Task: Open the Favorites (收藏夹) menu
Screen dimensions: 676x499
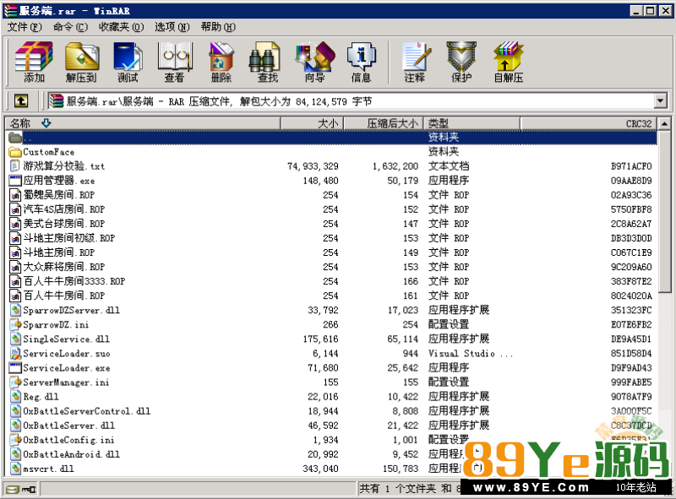Action: 121,27
